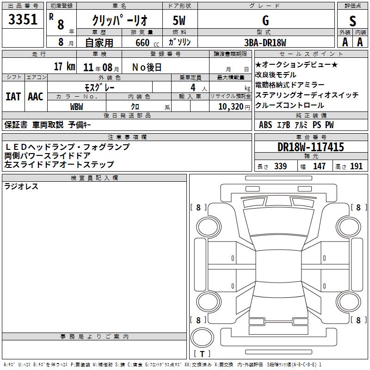Viewport: 370px width, 370px height.
Task: Select エアB airbag equipment entry
Action: (284, 125)
